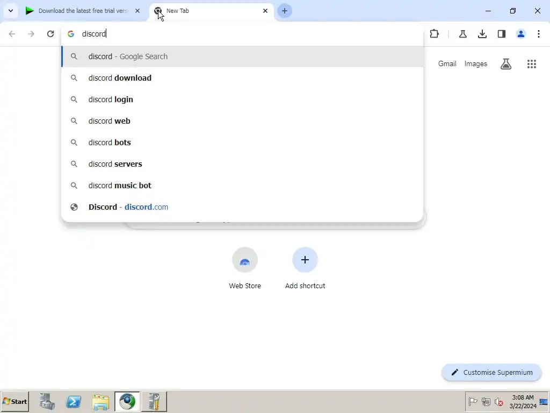Open the Images link
This screenshot has height=413, width=550.
pos(476,64)
